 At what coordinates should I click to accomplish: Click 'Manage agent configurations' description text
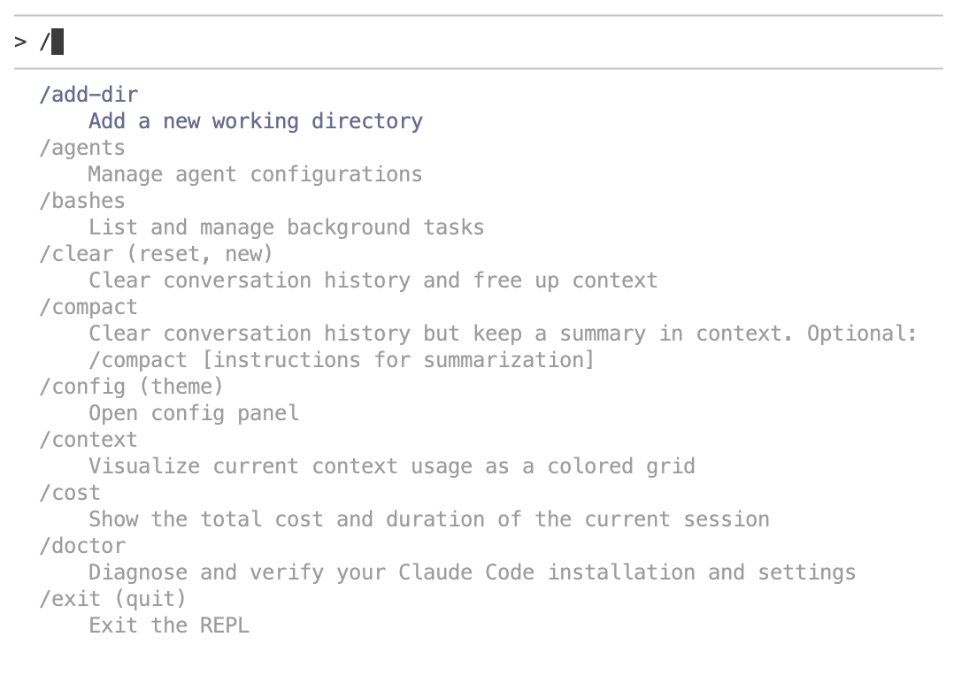255,174
